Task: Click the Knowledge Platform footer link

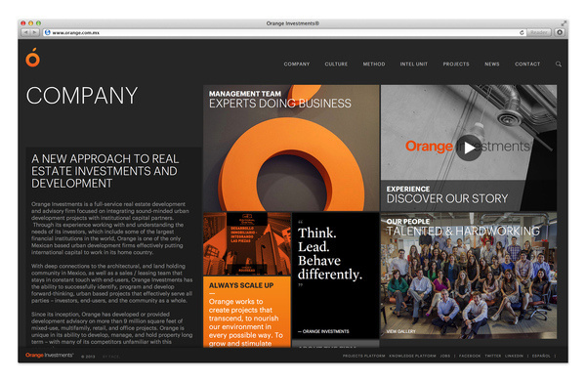Action: tap(412, 356)
